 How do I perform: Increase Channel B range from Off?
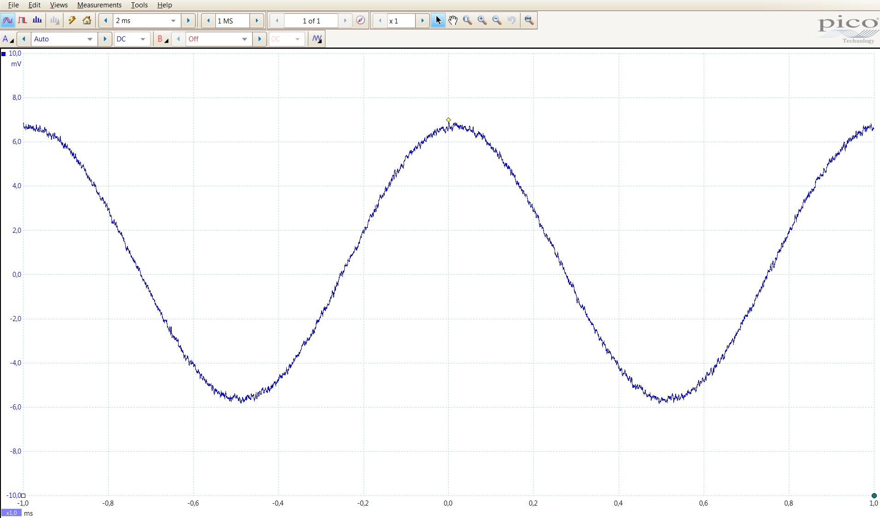(260, 39)
